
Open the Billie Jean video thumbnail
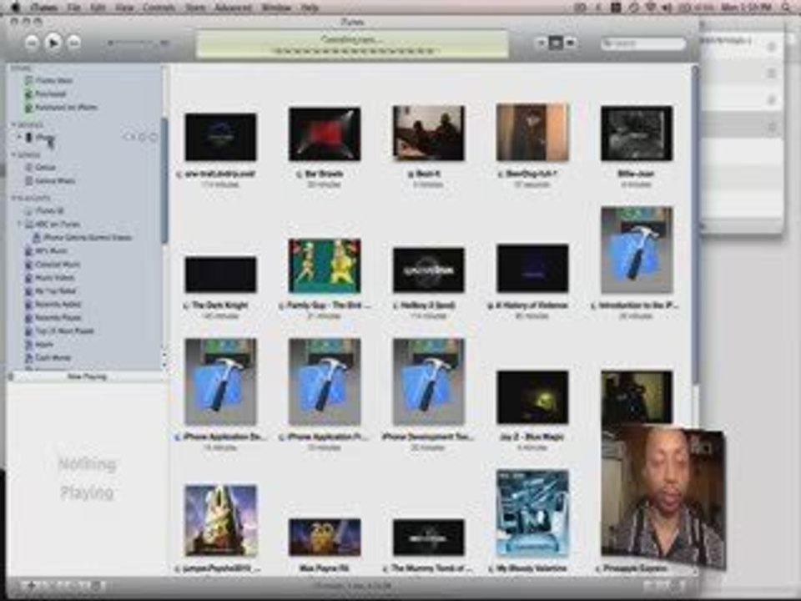click(x=637, y=133)
